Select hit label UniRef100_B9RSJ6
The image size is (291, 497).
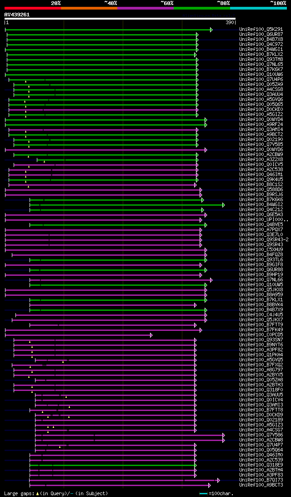[x=261, y=194]
